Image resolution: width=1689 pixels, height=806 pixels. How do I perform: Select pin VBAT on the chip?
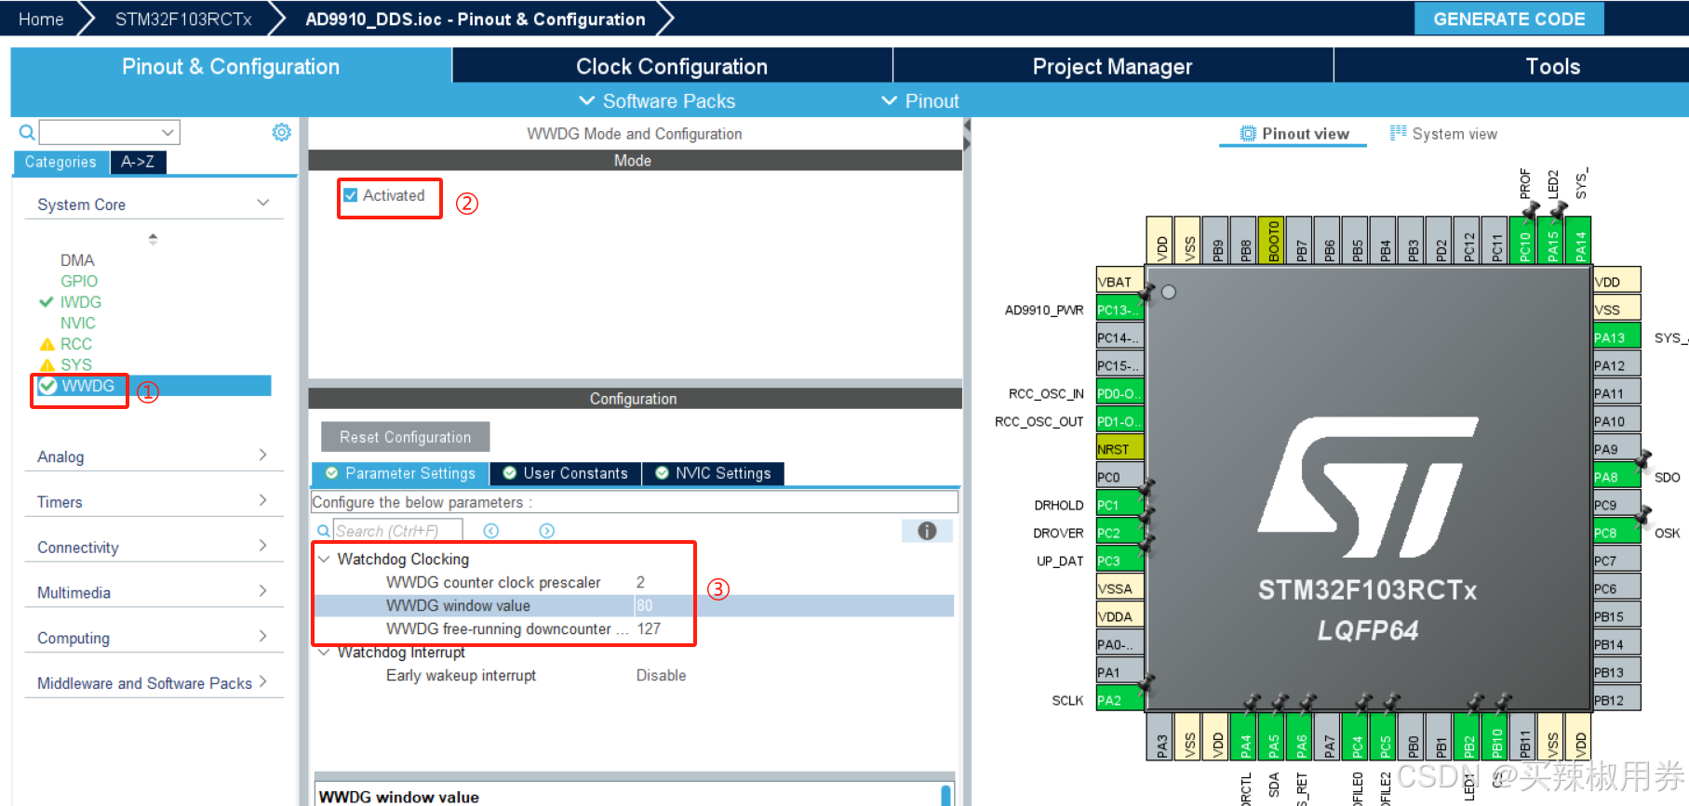(x=1119, y=282)
